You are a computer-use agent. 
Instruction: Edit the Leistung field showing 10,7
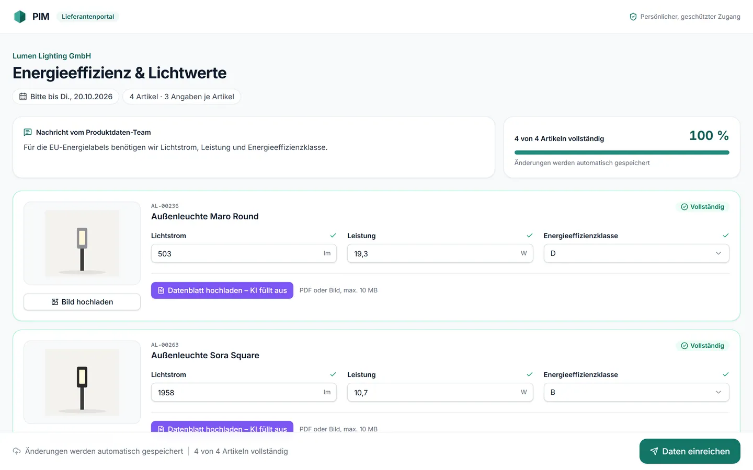(440, 392)
